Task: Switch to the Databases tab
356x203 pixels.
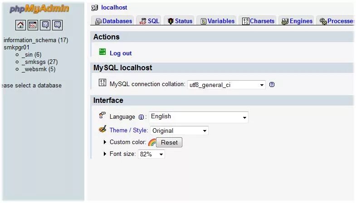Action: (x=113, y=21)
